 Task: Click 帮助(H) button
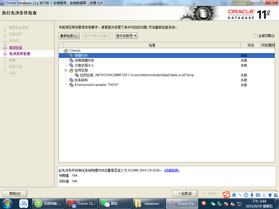pyautogui.click(x=15, y=193)
